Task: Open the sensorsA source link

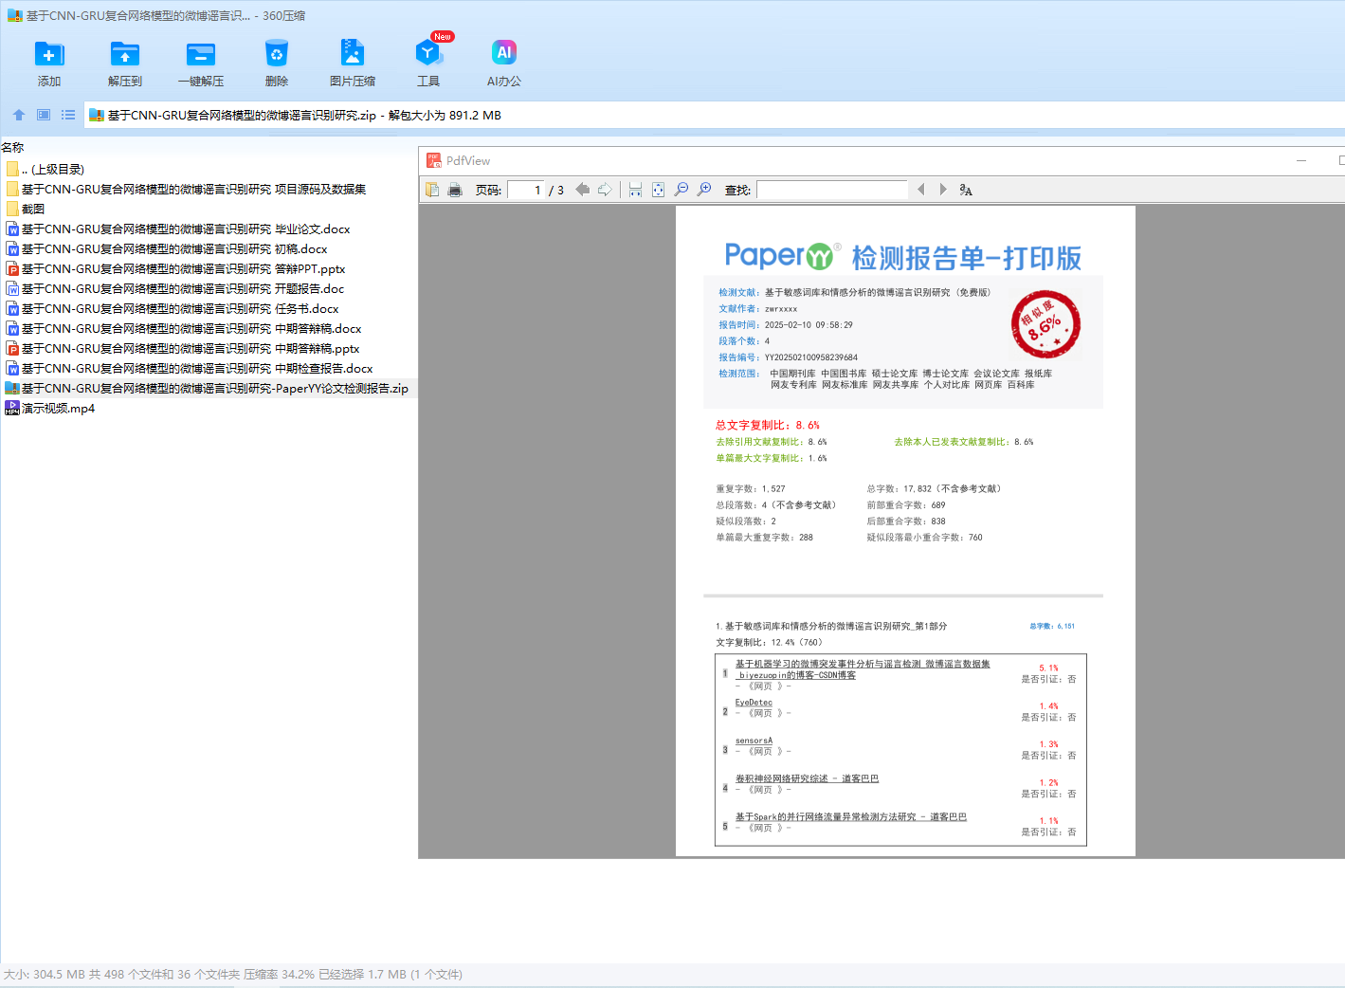Action: (x=754, y=741)
